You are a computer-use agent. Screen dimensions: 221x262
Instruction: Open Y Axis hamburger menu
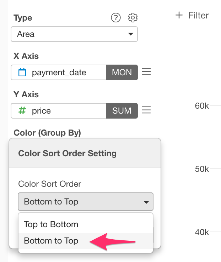tap(146, 110)
